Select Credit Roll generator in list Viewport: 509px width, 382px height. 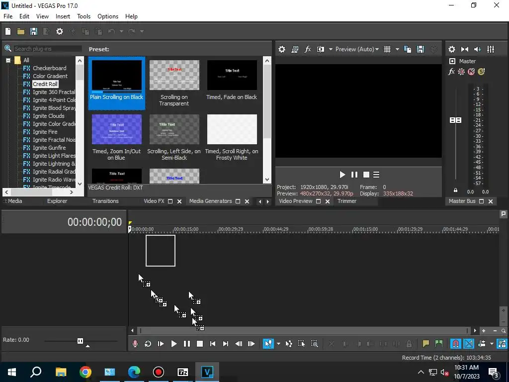click(x=45, y=84)
